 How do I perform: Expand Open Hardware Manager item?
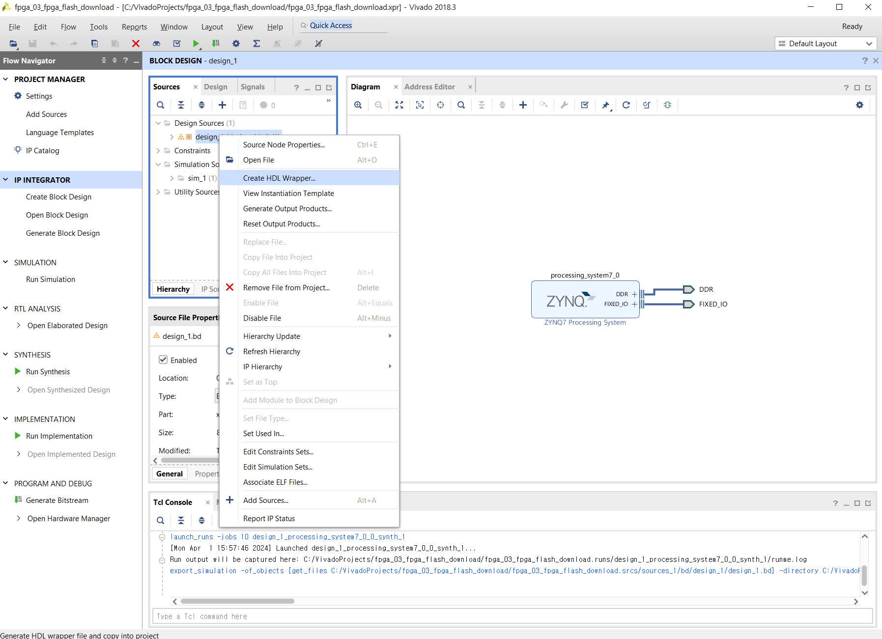19,519
